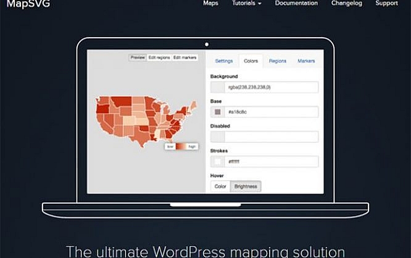
Task: Edit the Base hex color field
Action: tap(272, 112)
